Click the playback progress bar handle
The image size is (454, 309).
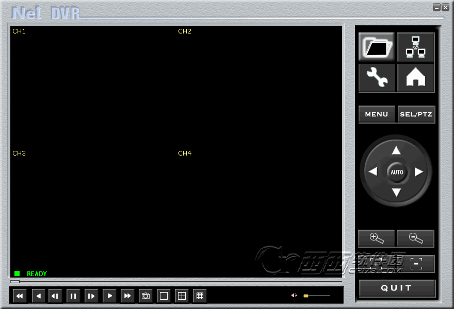coord(15,282)
